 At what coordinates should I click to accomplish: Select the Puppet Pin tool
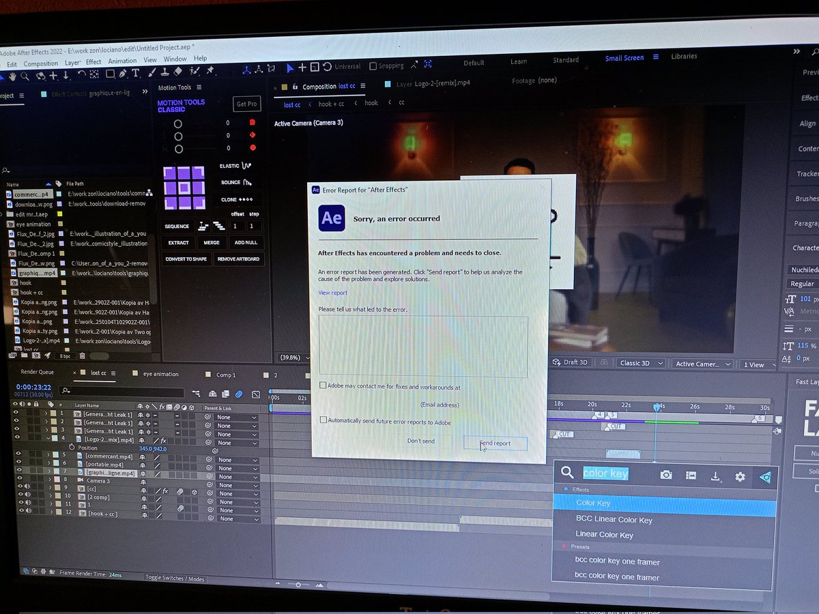tap(210, 70)
